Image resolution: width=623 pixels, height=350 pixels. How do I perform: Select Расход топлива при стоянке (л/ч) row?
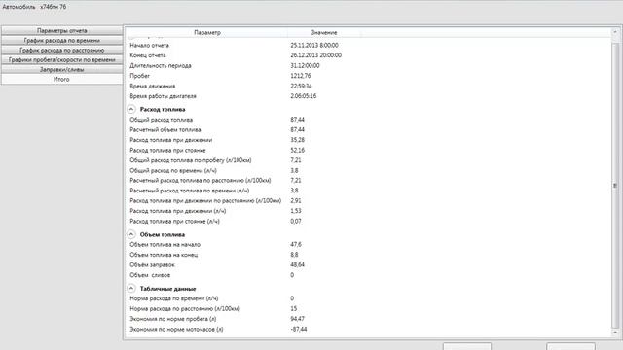click(x=369, y=222)
